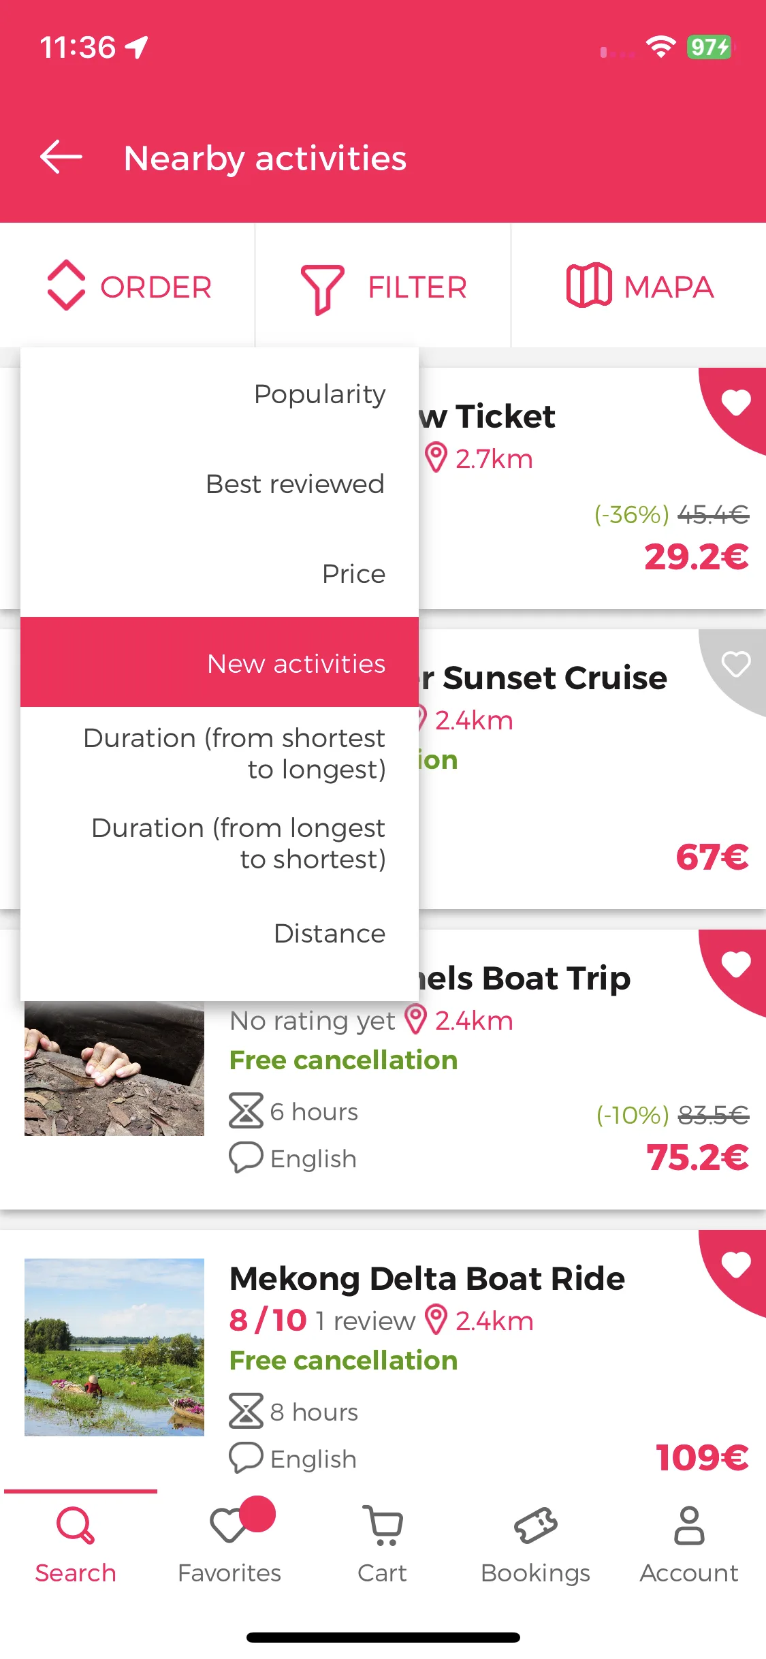Open Mekong Delta Boat Ride thumbnail
Image resolution: width=766 pixels, height=1659 pixels.
coord(114,1347)
